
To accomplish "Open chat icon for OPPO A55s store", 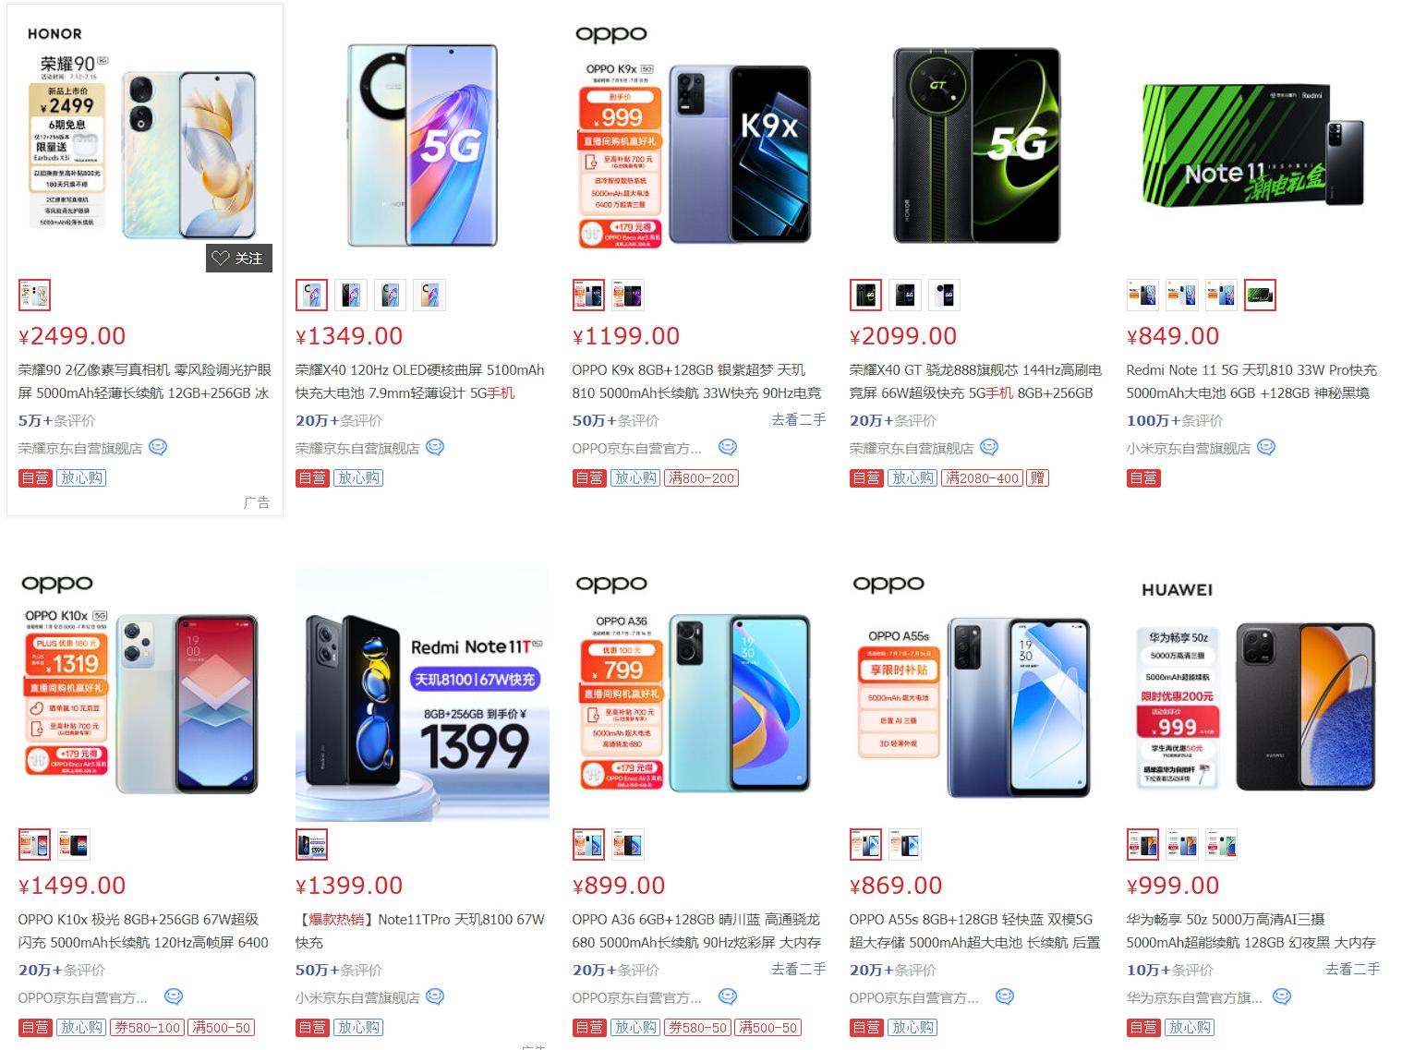I will point(1005,997).
